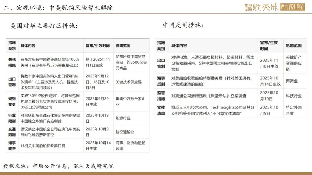Click left table header 具体内容

point(51,45)
